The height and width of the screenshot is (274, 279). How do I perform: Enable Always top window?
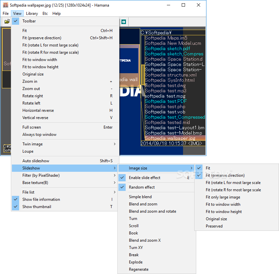(x=65, y=135)
